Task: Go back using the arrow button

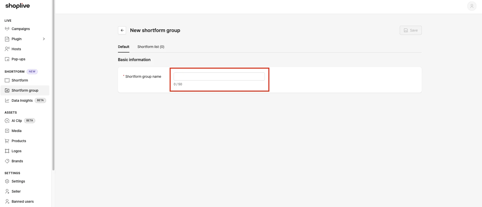Action: click(x=122, y=30)
